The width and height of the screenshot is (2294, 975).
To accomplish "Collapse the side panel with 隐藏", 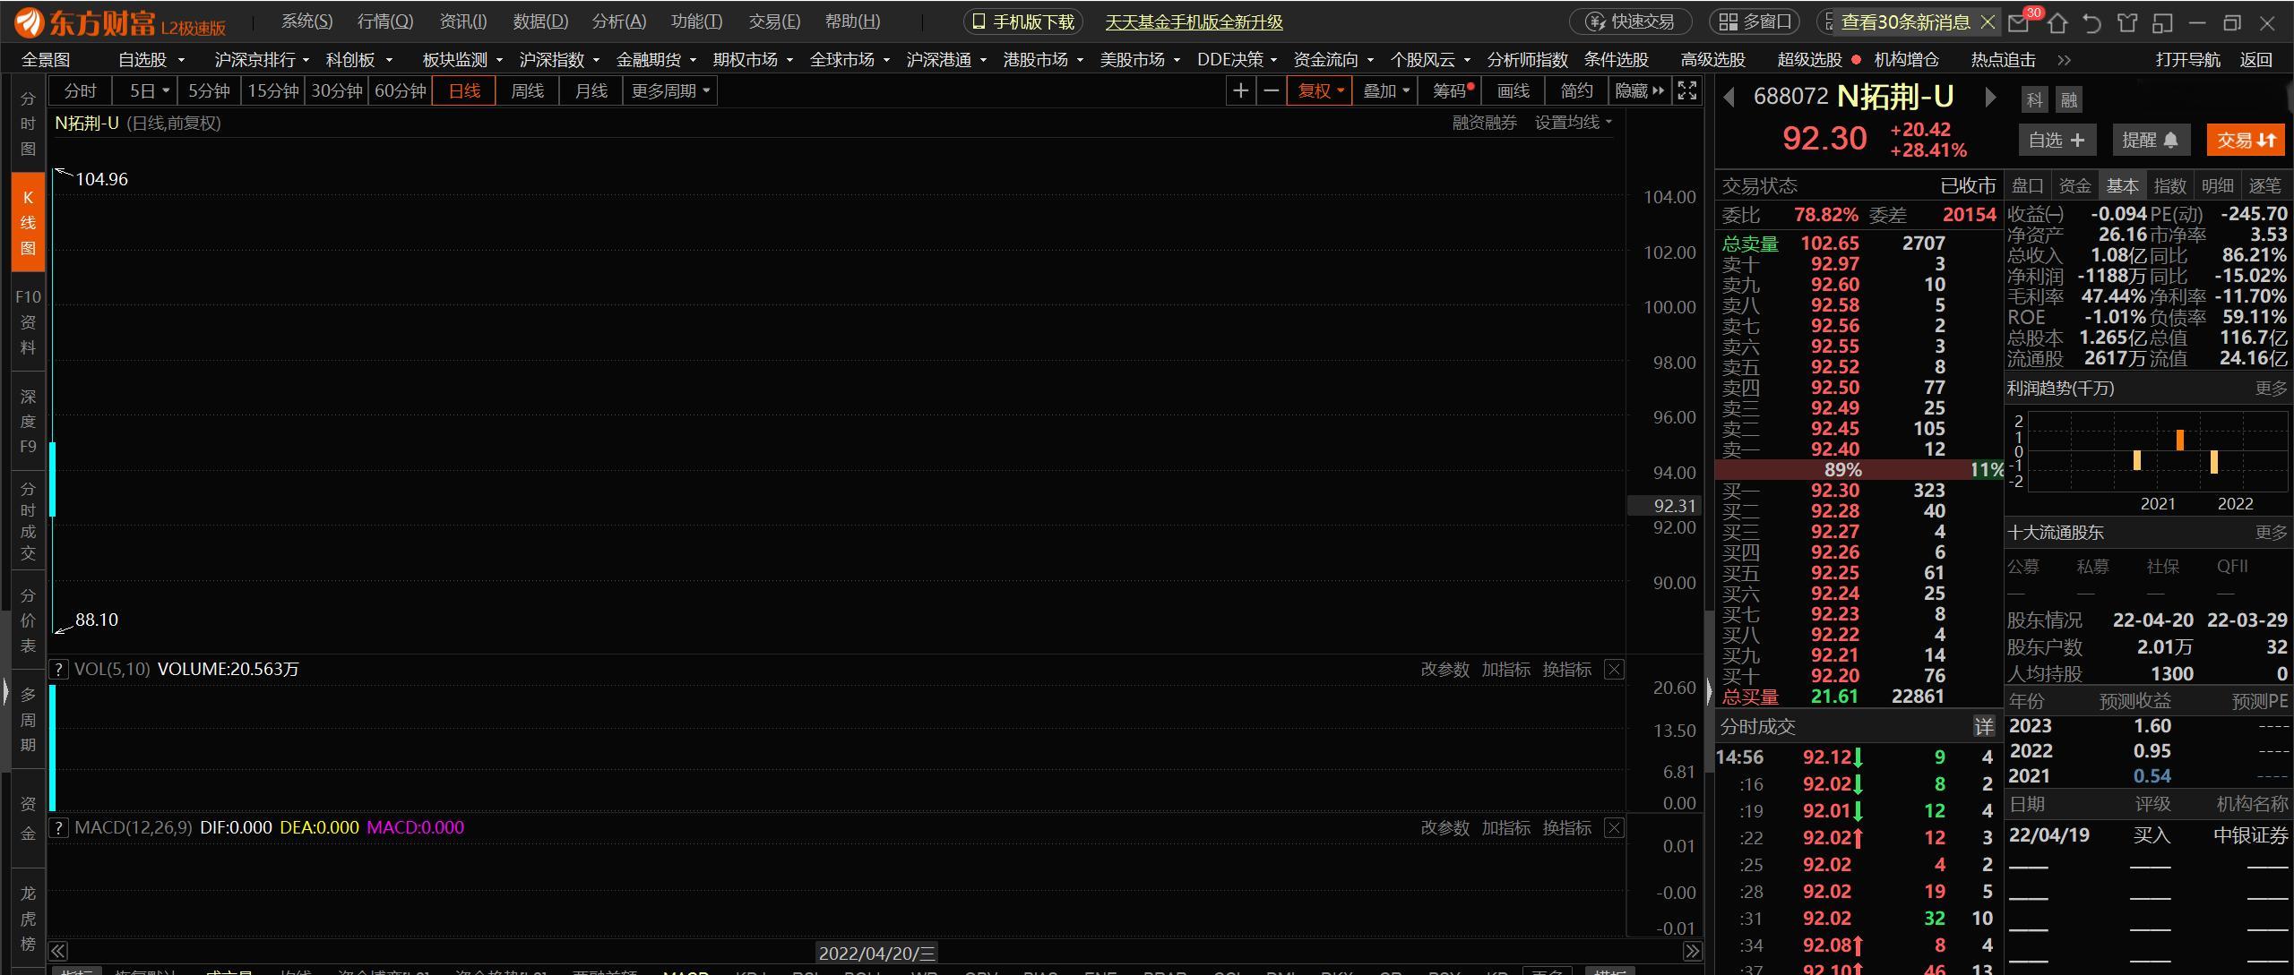I will (1639, 90).
